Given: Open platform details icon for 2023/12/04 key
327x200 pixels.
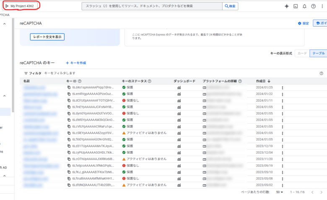Looking at the screenshot, I should [204, 153].
